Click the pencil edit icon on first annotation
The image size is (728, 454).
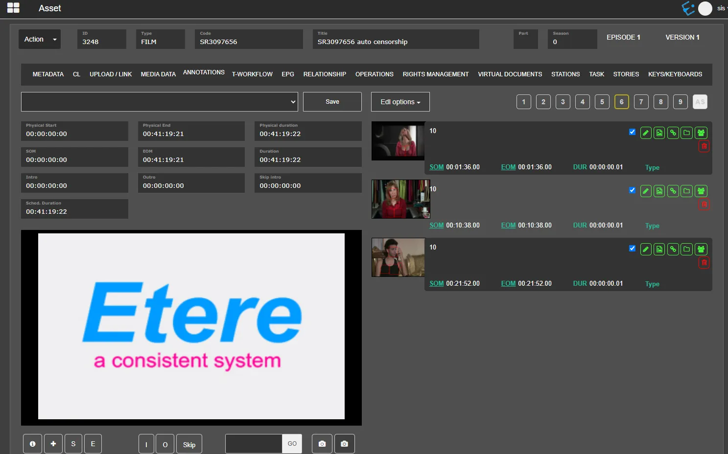pyautogui.click(x=646, y=133)
